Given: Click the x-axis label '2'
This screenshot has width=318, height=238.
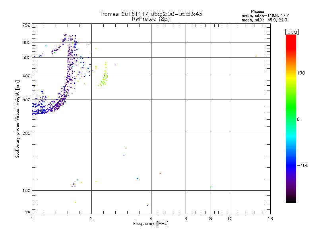Looking at the screenshot, I should pyautogui.click(x=91, y=219).
